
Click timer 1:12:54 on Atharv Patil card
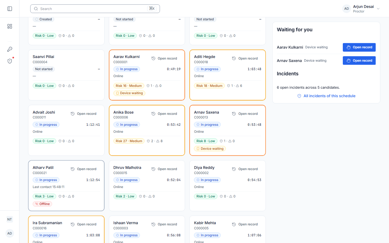93,180
